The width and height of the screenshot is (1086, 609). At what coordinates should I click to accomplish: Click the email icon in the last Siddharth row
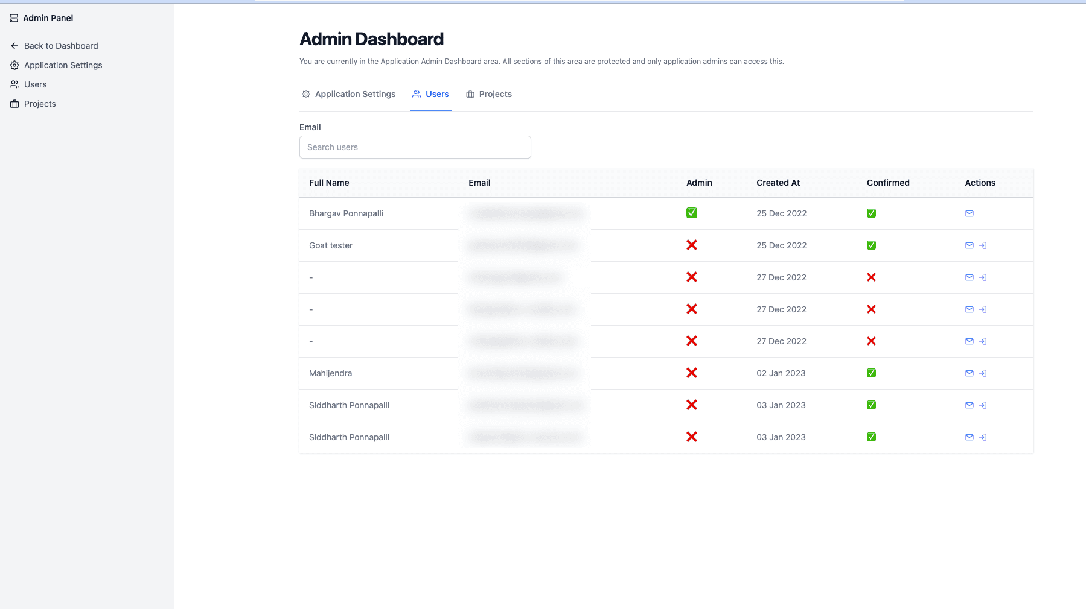click(x=969, y=437)
